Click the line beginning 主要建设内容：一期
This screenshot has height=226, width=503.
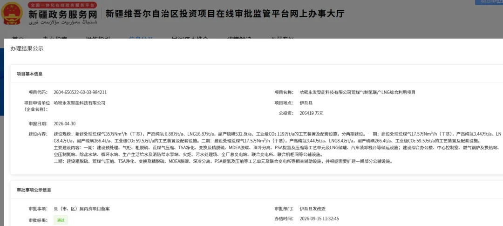click(277, 148)
